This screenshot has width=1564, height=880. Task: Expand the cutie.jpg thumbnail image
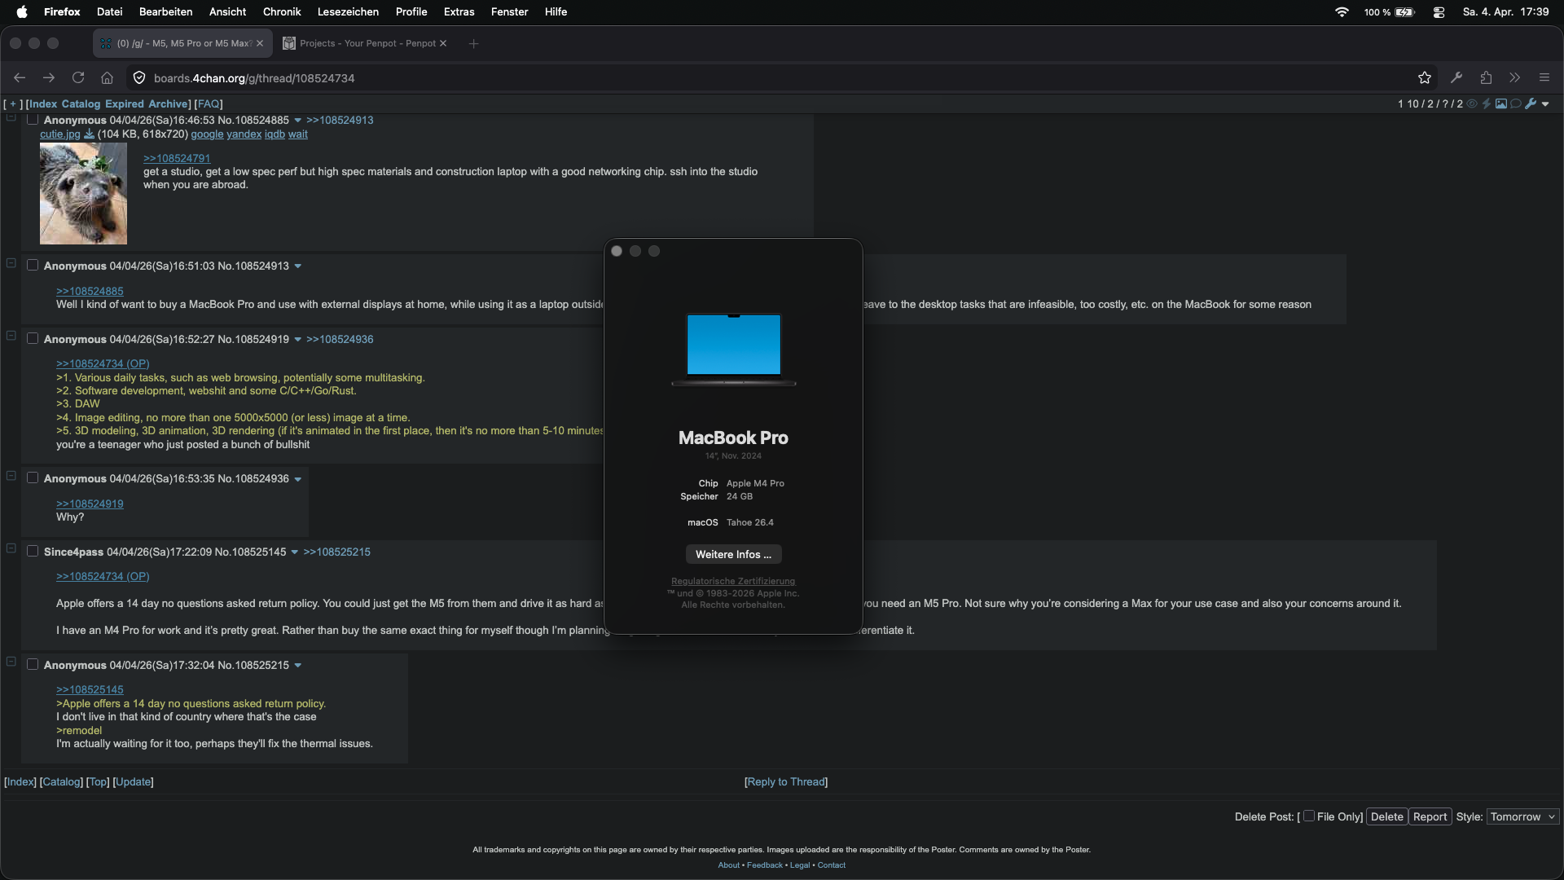tap(83, 193)
